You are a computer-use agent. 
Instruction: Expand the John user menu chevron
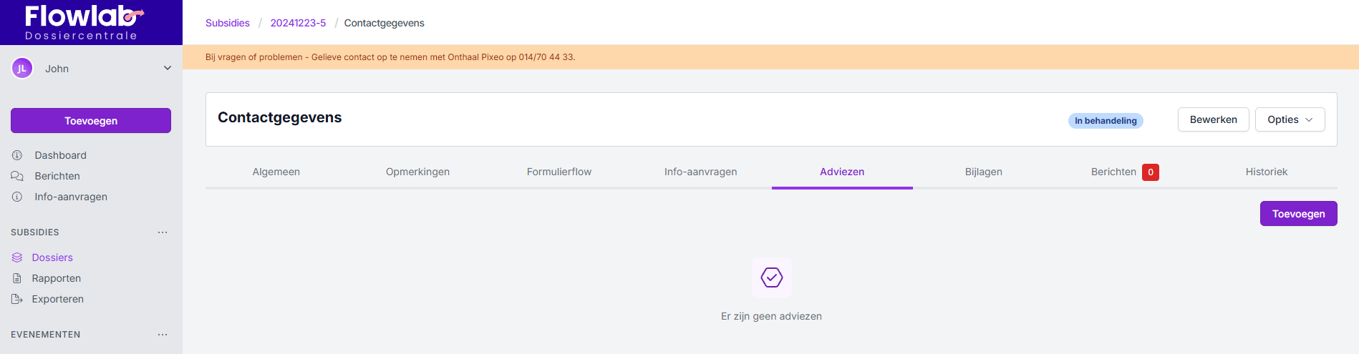tap(168, 69)
